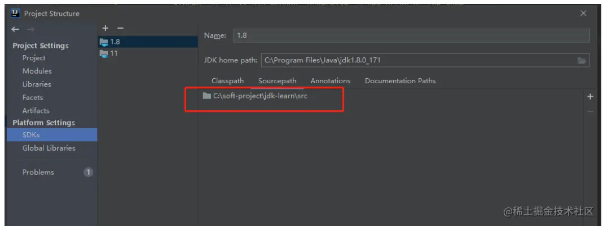
Task: Switch to the Annotations tab
Action: point(331,81)
